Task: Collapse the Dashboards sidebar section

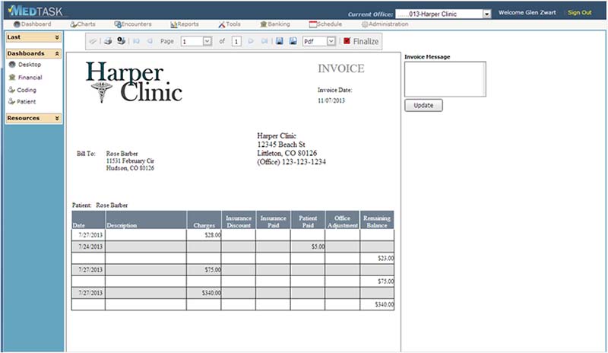Action: click(x=33, y=53)
